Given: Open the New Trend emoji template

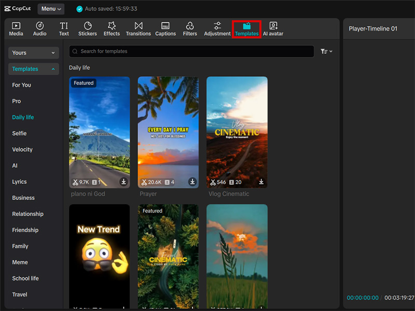Looking at the screenshot, I should (100, 257).
